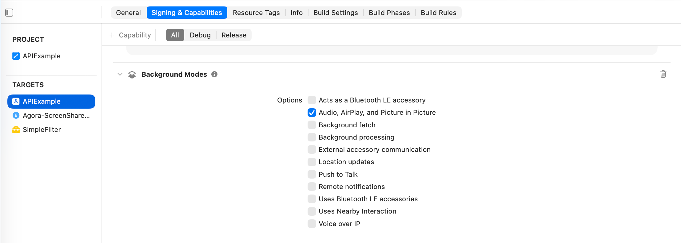Select the Signing & Capabilities tab
Screen dimensions: 681x243
click(187, 13)
